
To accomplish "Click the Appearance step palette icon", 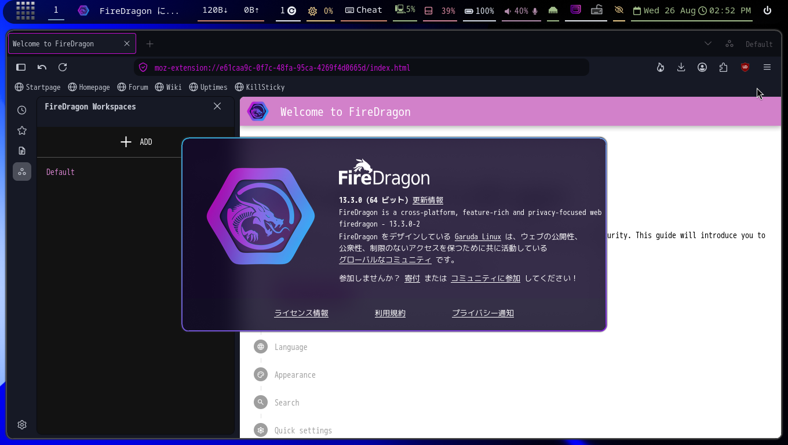I will [261, 374].
